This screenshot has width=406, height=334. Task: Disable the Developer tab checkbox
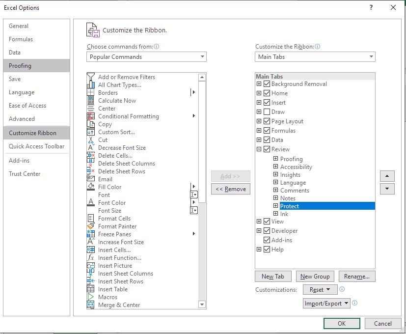[x=266, y=230]
